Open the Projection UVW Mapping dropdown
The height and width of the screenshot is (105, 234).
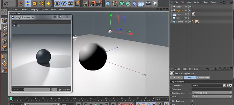tap(212, 93)
